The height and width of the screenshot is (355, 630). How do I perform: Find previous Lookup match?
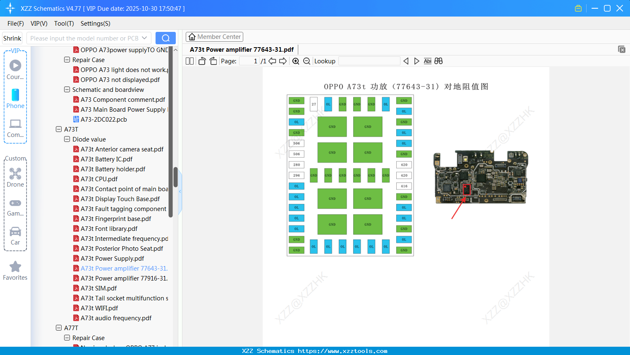(x=406, y=61)
